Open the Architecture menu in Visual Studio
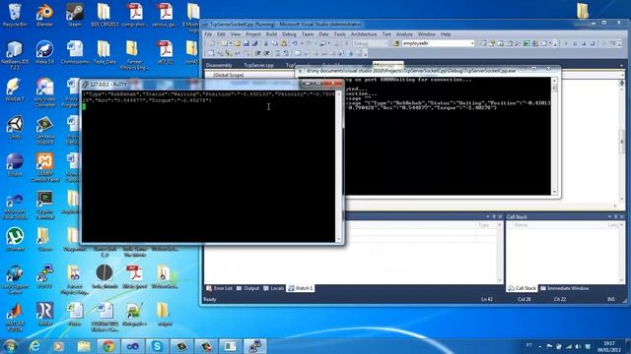Viewport: 631px width, 354px height. [x=364, y=34]
